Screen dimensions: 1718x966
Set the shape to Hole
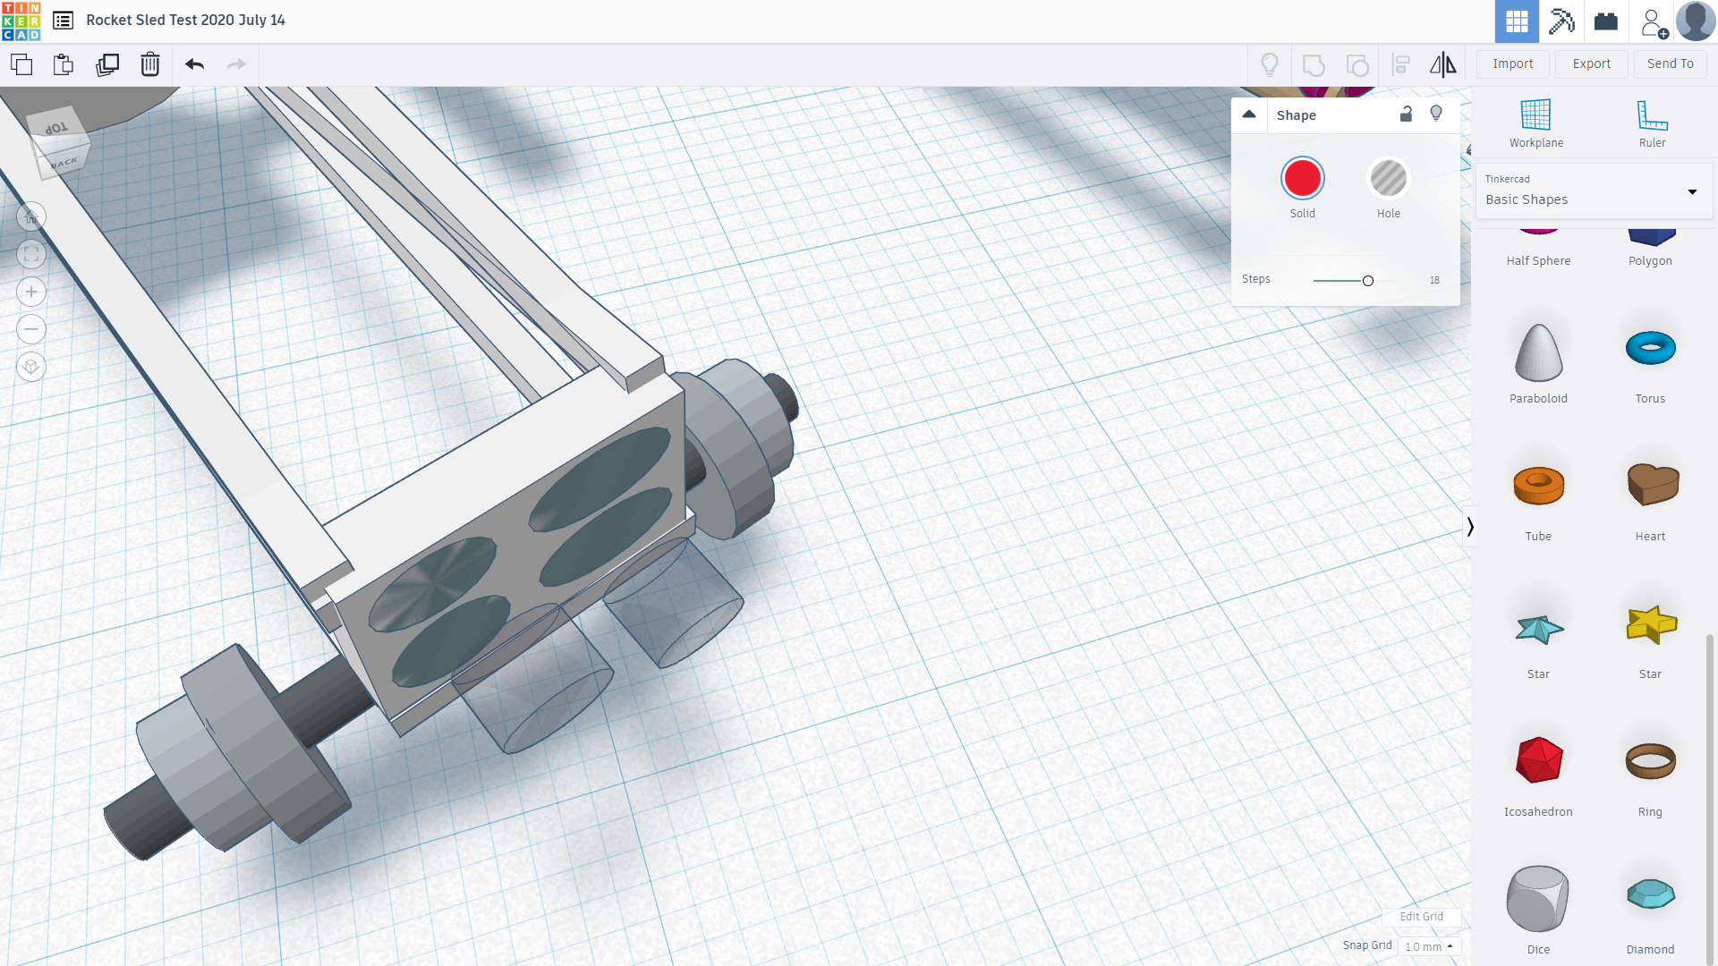[x=1388, y=188]
